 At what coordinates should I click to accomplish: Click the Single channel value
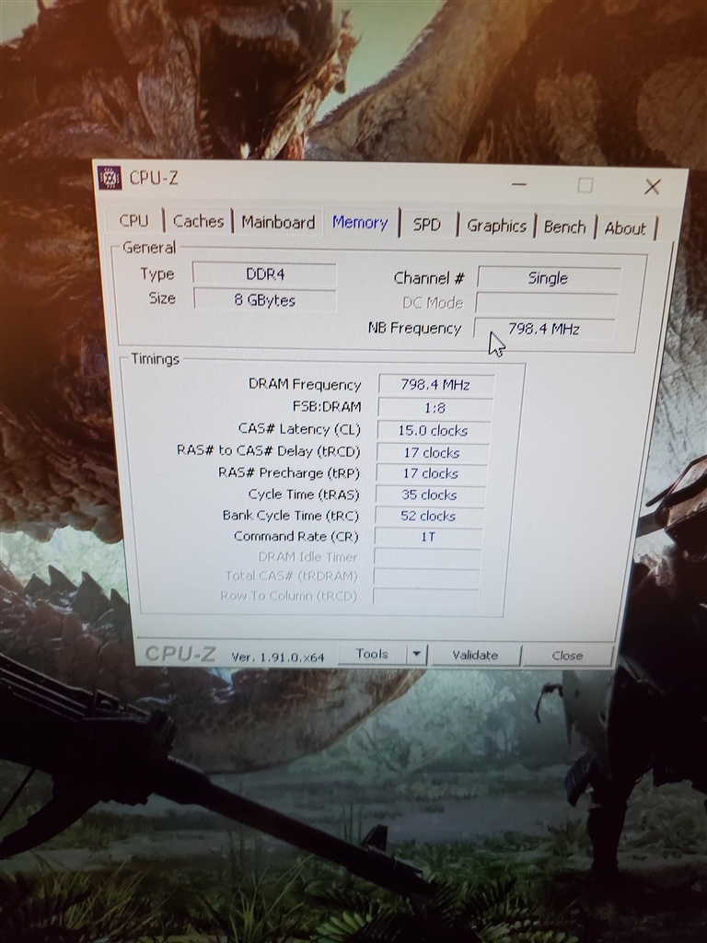click(549, 278)
